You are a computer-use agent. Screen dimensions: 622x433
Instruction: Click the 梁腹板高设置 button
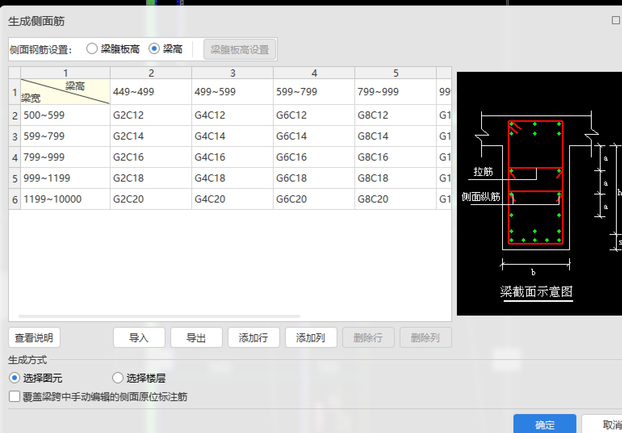[240, 50]
